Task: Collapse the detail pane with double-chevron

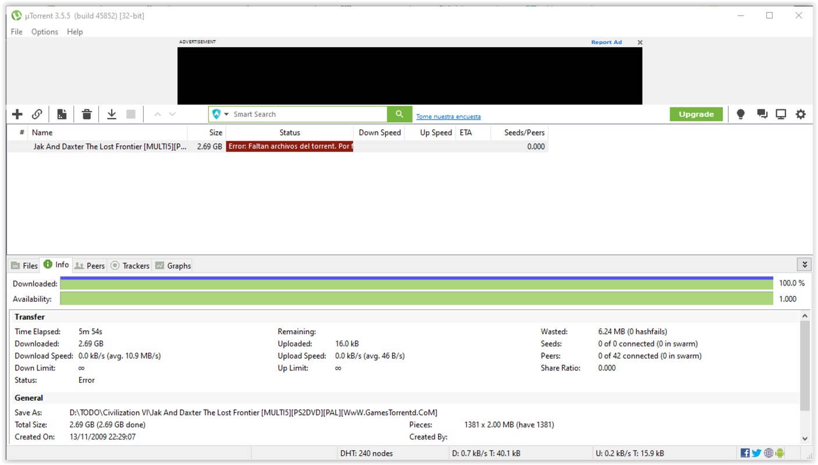Action: (x=804, y=265)
